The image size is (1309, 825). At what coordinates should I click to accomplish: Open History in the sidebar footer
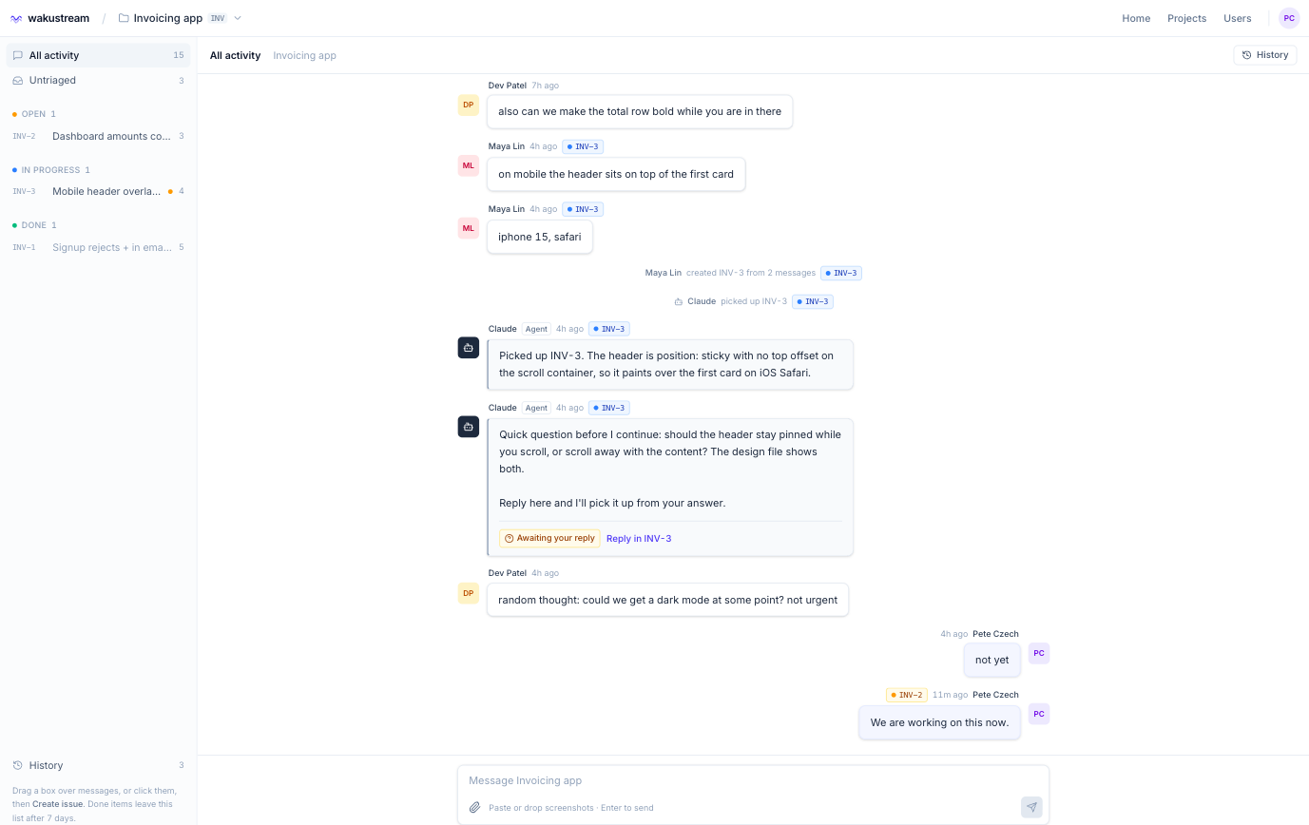[x=98, y=765]
